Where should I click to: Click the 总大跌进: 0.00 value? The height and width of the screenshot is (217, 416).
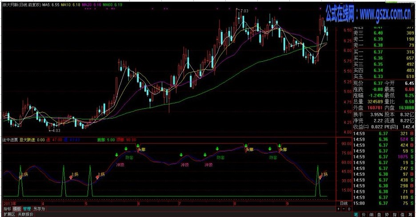[x=32, y=140]
